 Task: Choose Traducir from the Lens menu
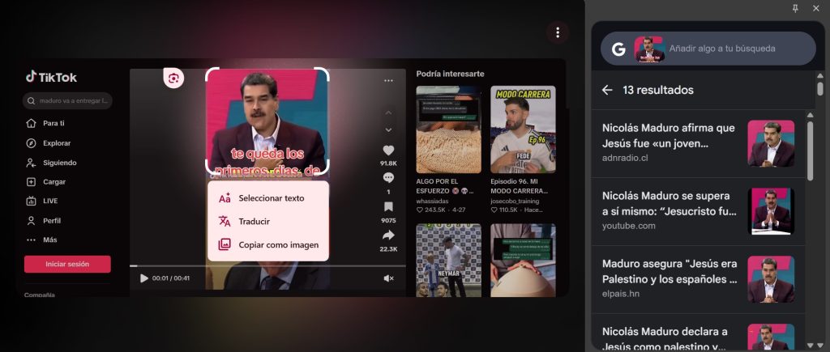[x=267, y=222]
